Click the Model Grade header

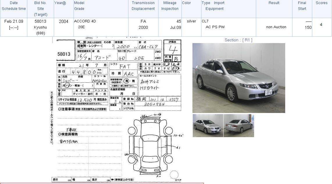click(79, 6)
